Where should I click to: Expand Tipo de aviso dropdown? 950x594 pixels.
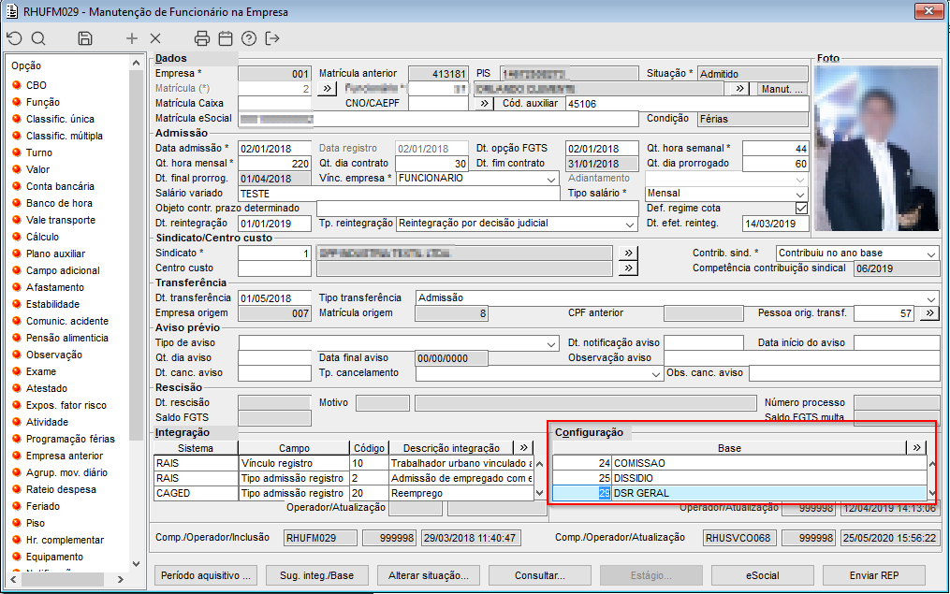point(550,343)
